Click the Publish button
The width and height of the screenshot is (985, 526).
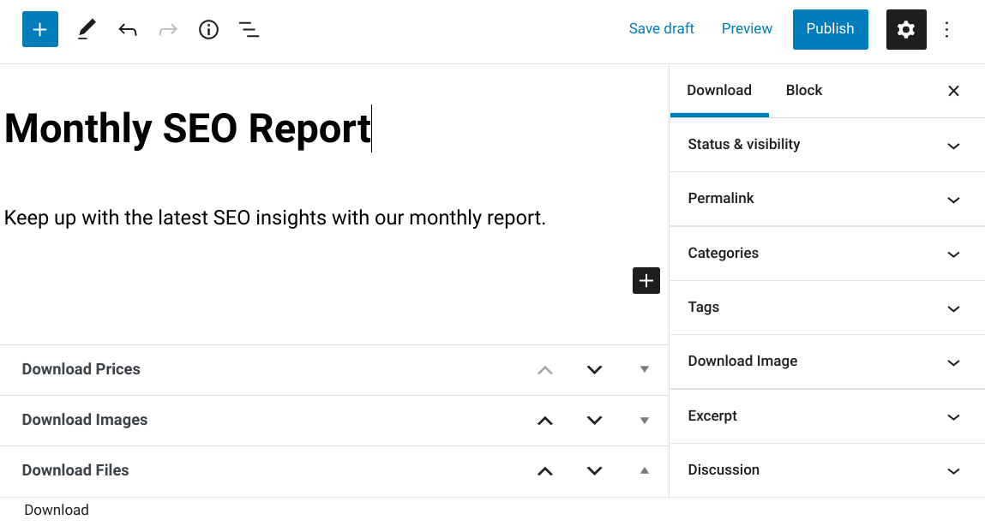[x=829, y=29]
